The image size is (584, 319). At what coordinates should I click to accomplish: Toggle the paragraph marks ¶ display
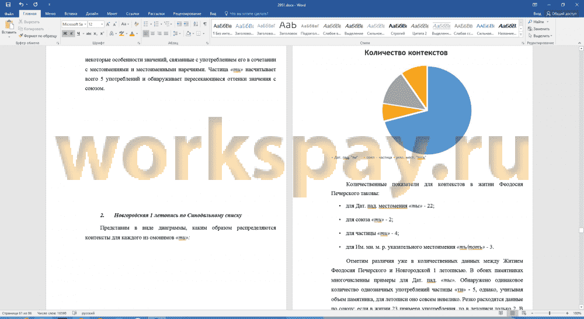click(x=205, y=24)
